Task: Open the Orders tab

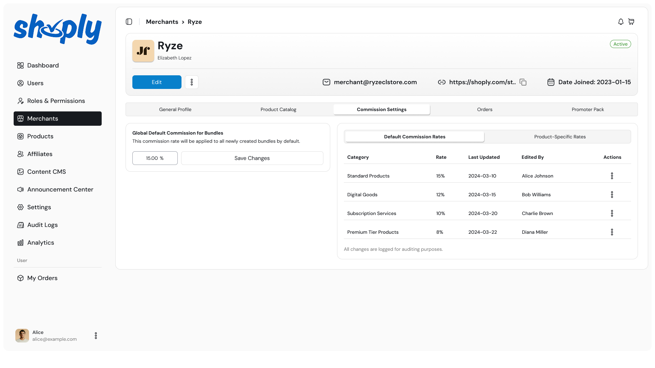Action: point(485,109)
